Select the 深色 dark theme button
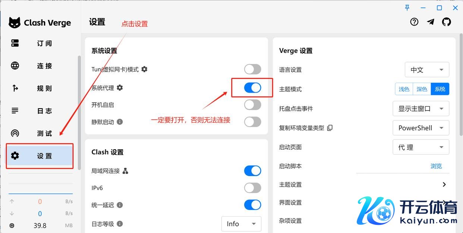This screenshot has height=233, width=463. (422, 89)
